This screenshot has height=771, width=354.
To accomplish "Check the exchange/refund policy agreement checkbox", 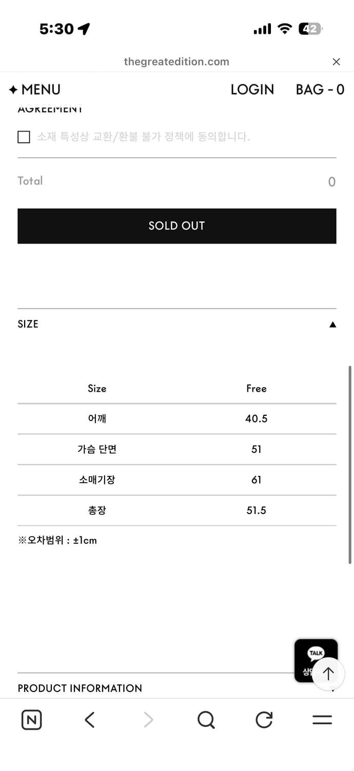I will click(x=24, y=137).
